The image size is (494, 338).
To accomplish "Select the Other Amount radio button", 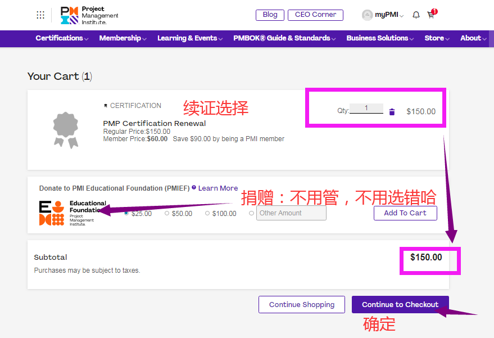I will pyautogui.click(x=251, y=213).
